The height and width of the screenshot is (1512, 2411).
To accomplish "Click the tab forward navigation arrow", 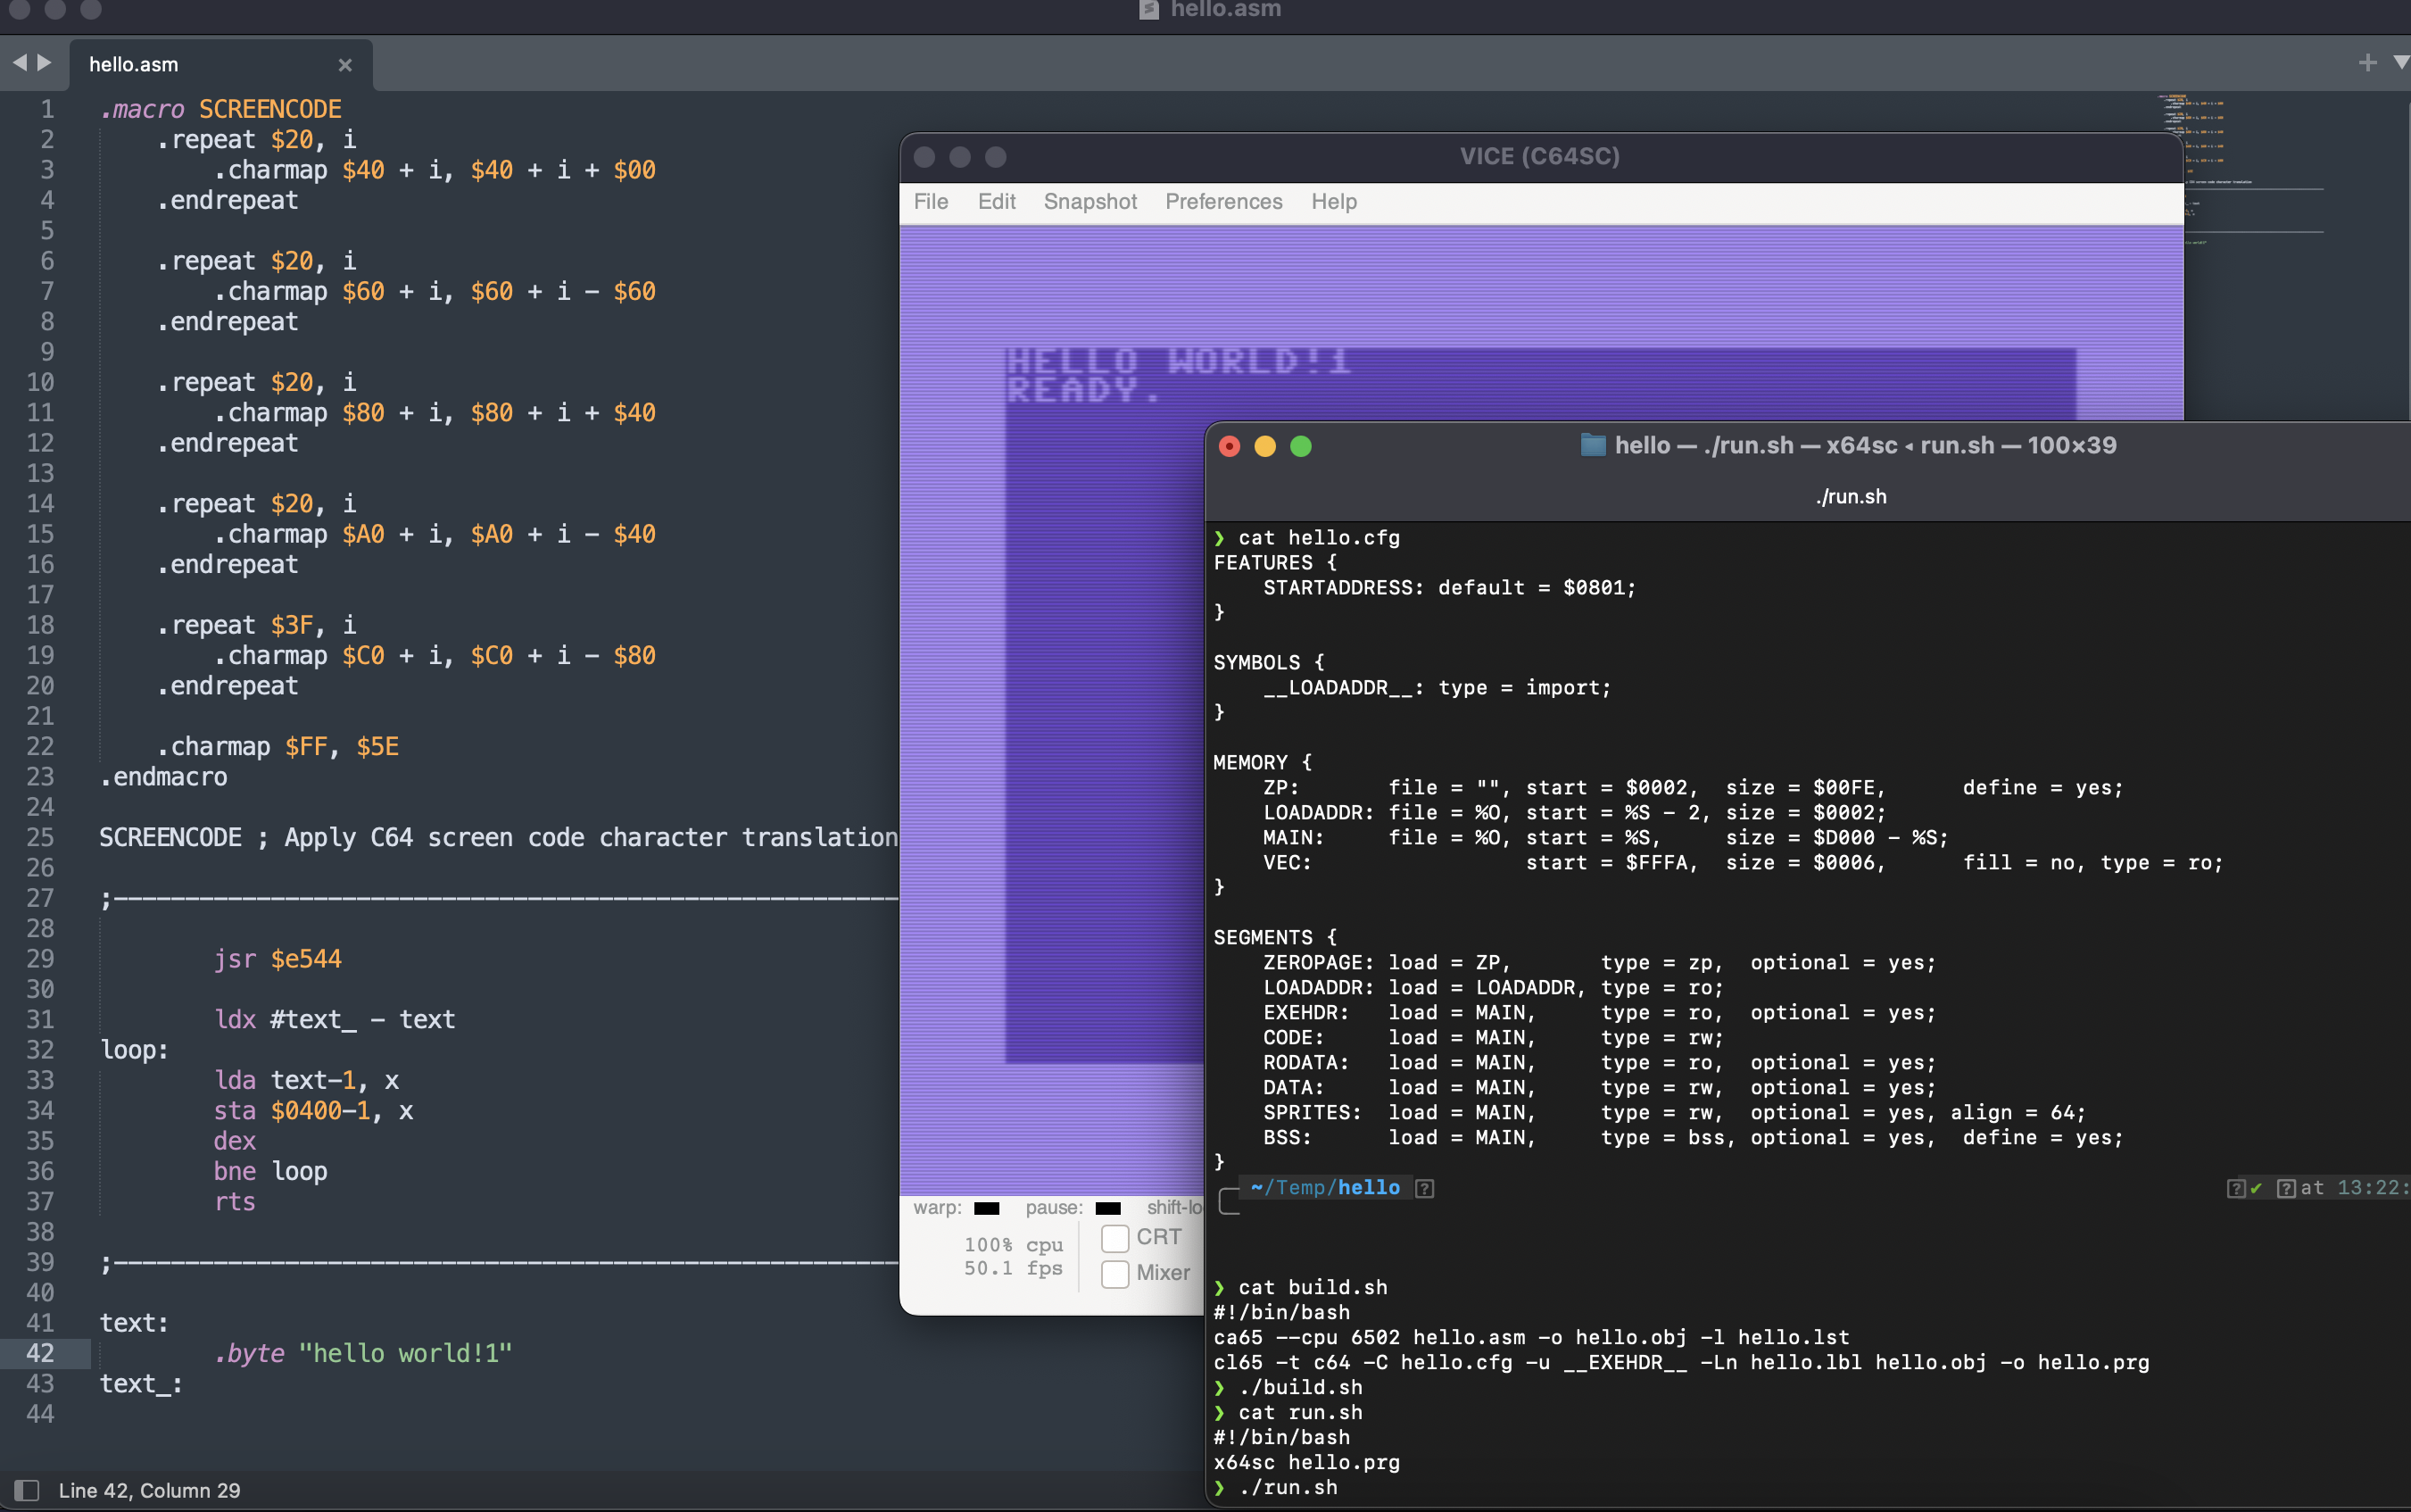I will pos(45,63).
